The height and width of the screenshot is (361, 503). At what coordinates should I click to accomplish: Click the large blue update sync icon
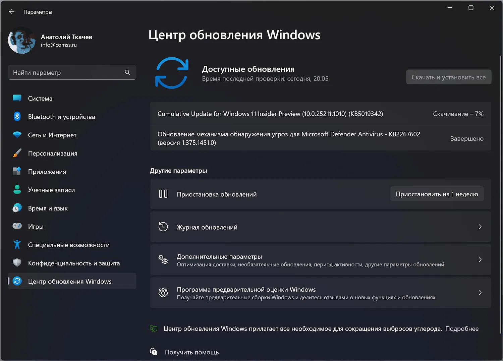pos(172,73)
